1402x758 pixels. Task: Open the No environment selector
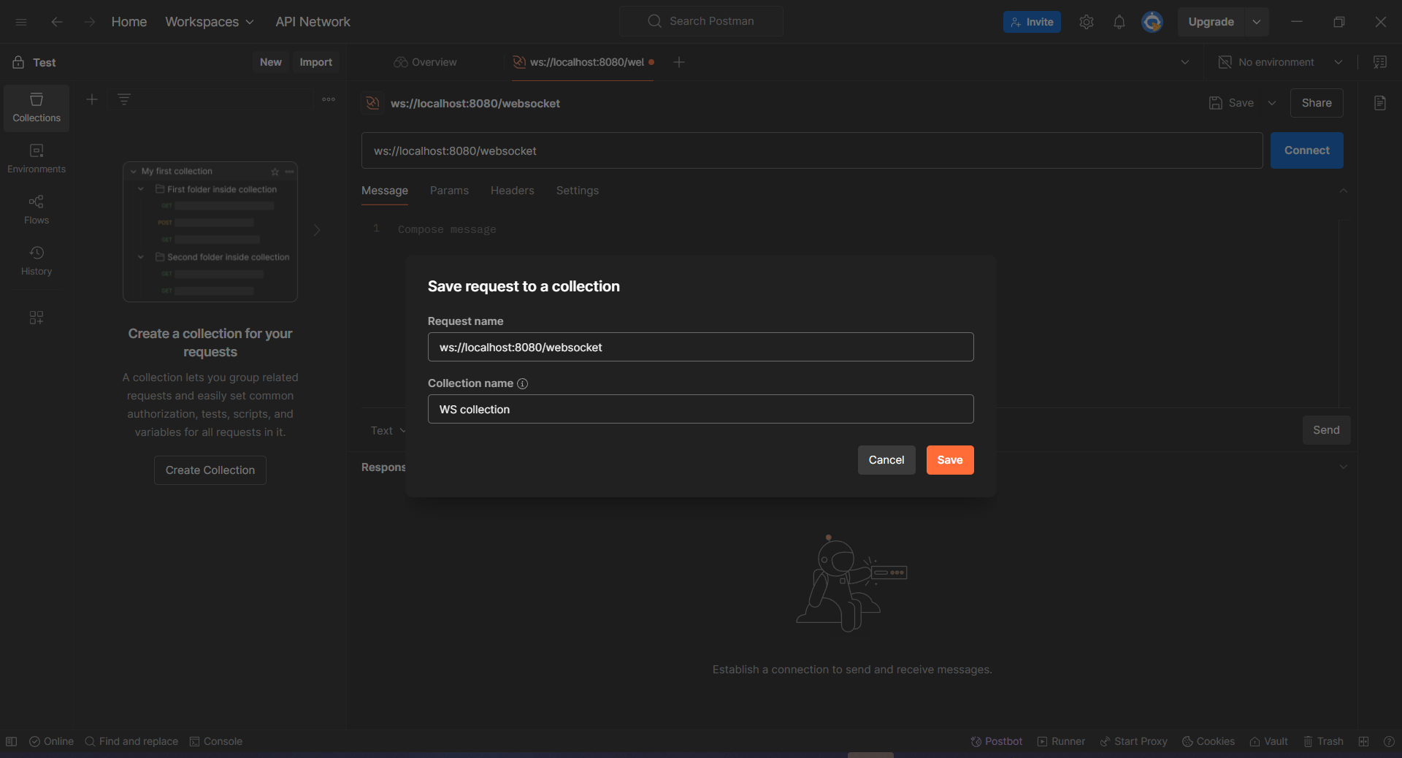(x=1281, y=62)
